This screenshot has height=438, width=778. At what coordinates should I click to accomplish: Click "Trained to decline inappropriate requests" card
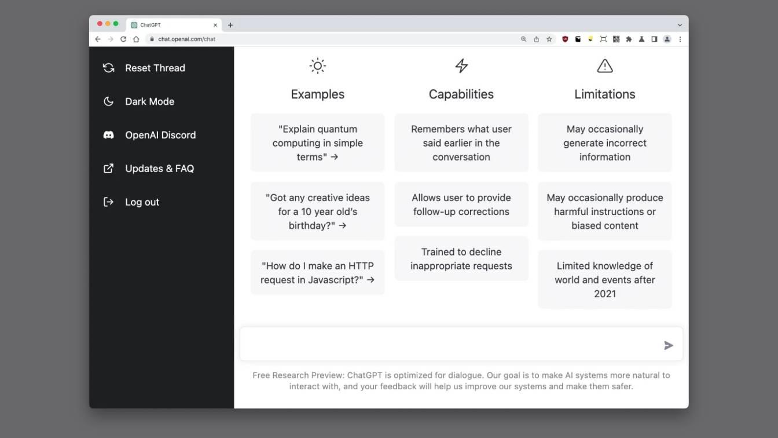461,258
